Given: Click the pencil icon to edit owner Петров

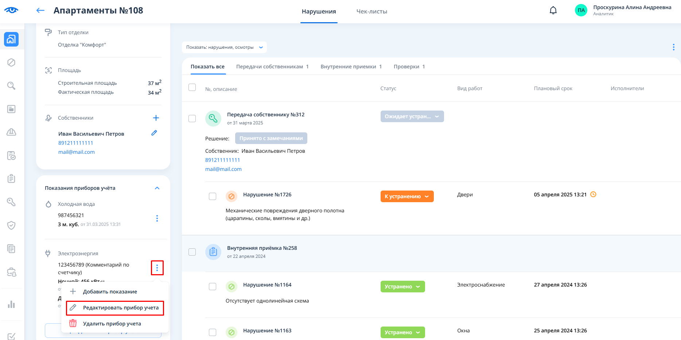Looking at the screenshot, I should (x=154, y=133).
